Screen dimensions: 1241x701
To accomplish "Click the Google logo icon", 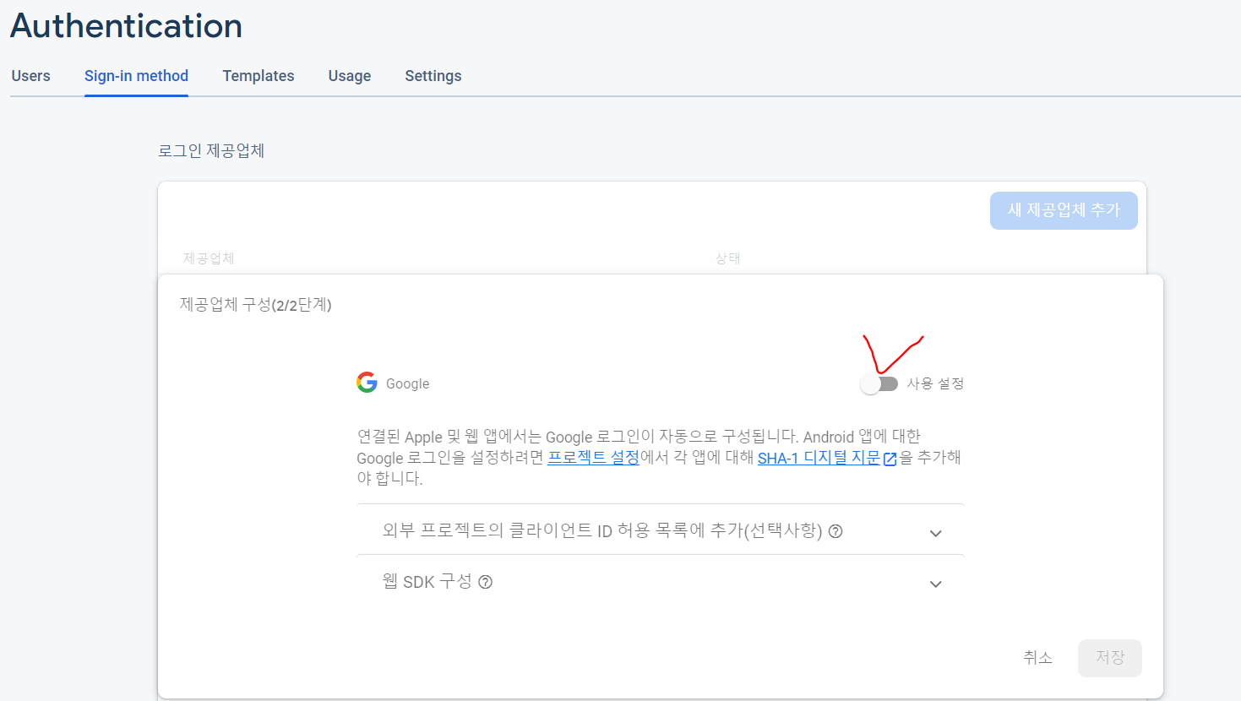I will point(367,383).
